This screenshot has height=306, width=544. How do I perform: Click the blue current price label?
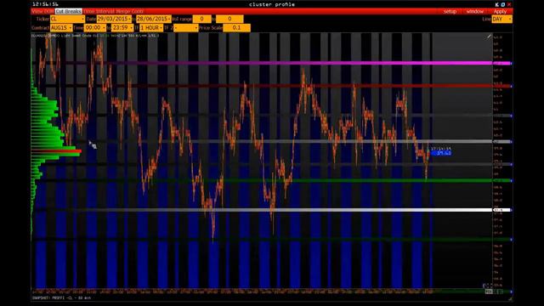click(441, 153)
